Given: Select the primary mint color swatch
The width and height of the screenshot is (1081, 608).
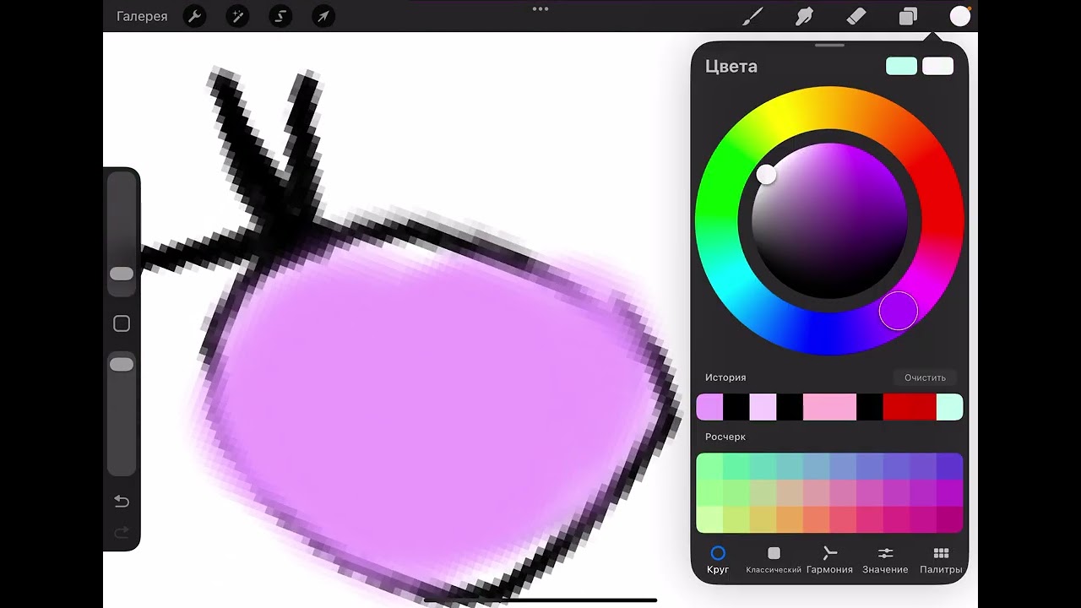Looking at the screenshot, I should click(x=901, y=66).
